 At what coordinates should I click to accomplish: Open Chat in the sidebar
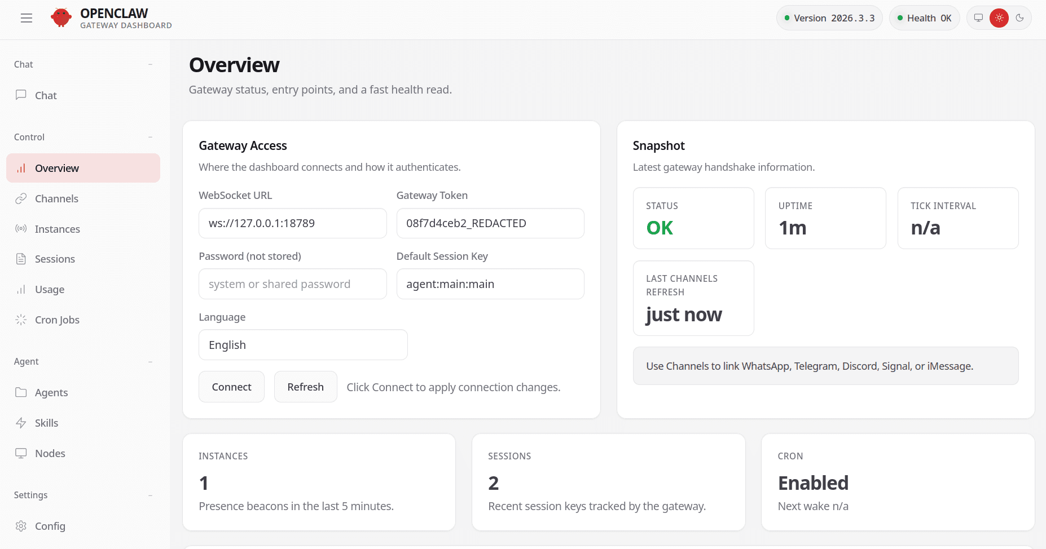tap(83, 95)
